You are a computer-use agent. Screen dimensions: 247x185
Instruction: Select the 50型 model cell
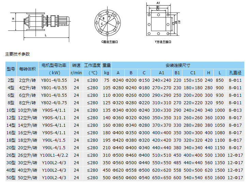(x=11, y=178)
